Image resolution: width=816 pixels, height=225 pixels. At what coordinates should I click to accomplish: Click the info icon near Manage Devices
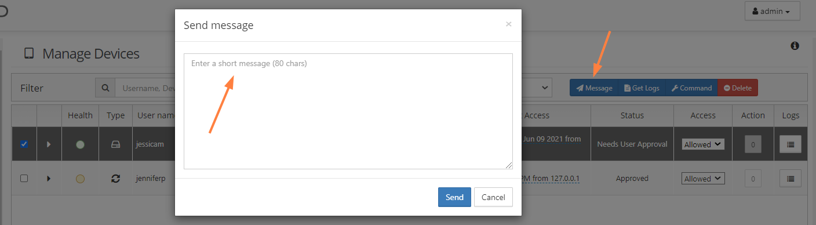(795, 46)
